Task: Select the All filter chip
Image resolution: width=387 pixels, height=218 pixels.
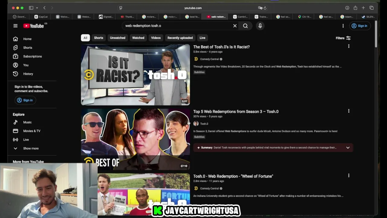Action: click(x=85, y=38)
